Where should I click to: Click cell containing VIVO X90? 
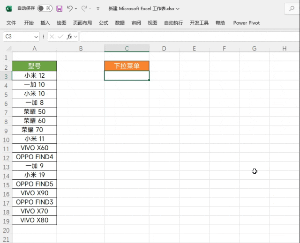point(34,193)
